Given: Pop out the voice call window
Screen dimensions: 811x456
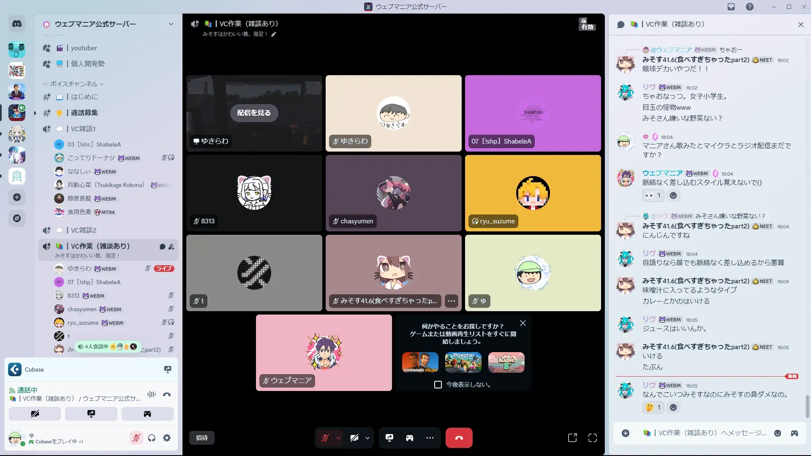Looking at the screenshot, I should [x=572, y=438].
